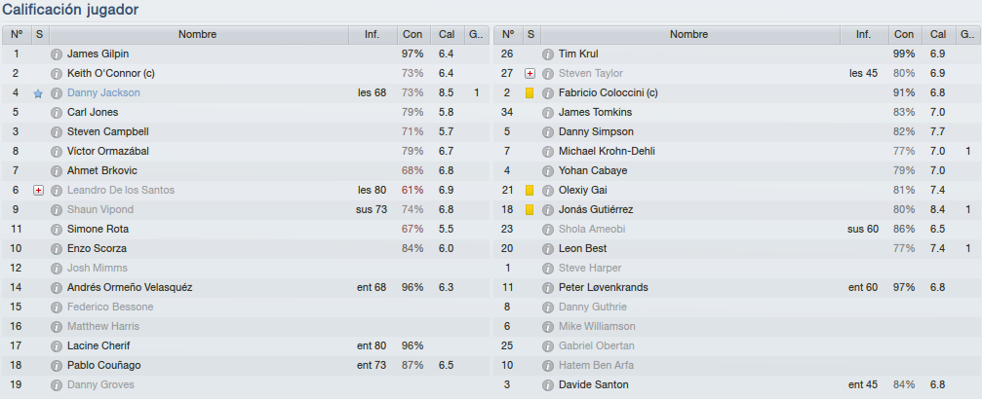Click info icon next to Pablo Couñago
This screenshot has height=399, width=982.
click(x=56, y=365)
